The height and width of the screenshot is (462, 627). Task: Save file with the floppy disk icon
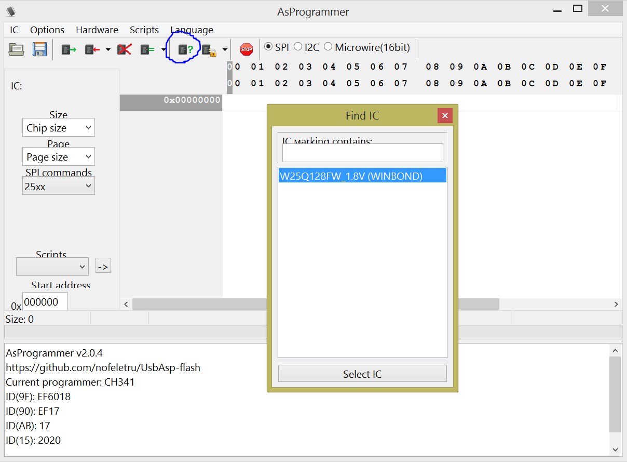39,49
